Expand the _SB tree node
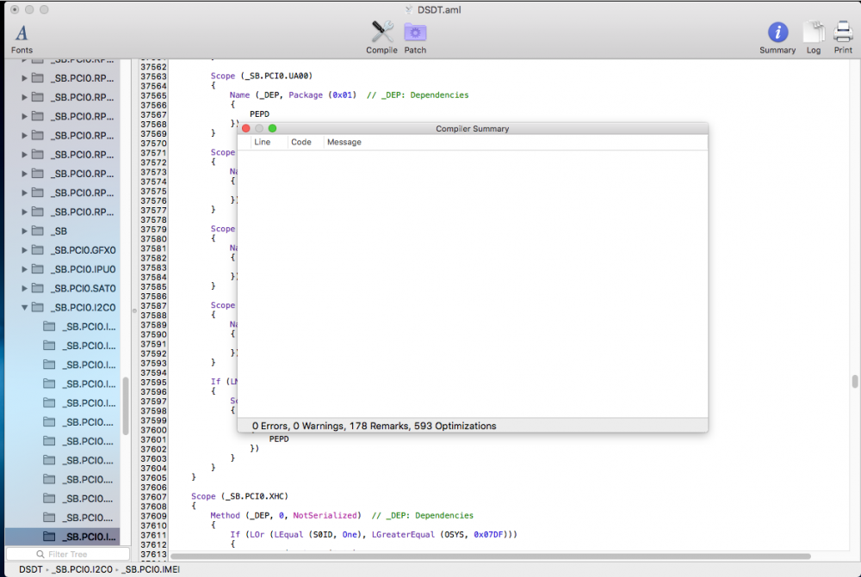The width and height of the screenshot is (861, 577). [23, 231]
